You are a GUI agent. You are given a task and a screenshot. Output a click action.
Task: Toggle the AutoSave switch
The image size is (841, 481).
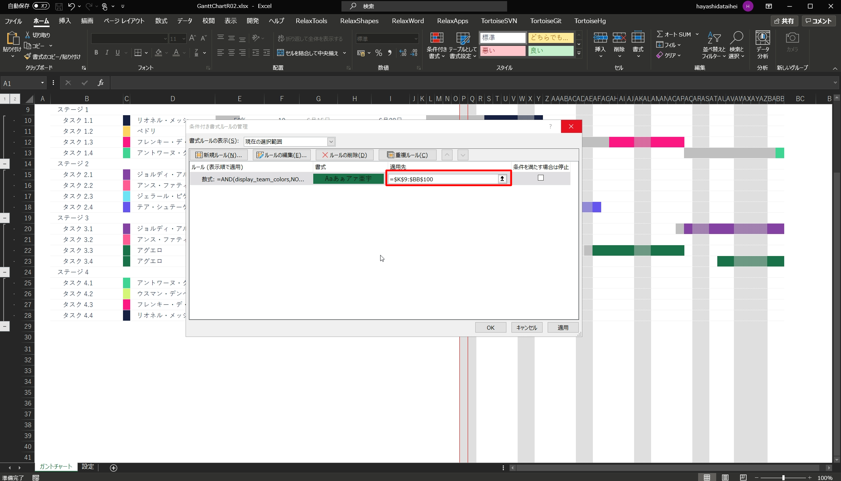(41, 6)
